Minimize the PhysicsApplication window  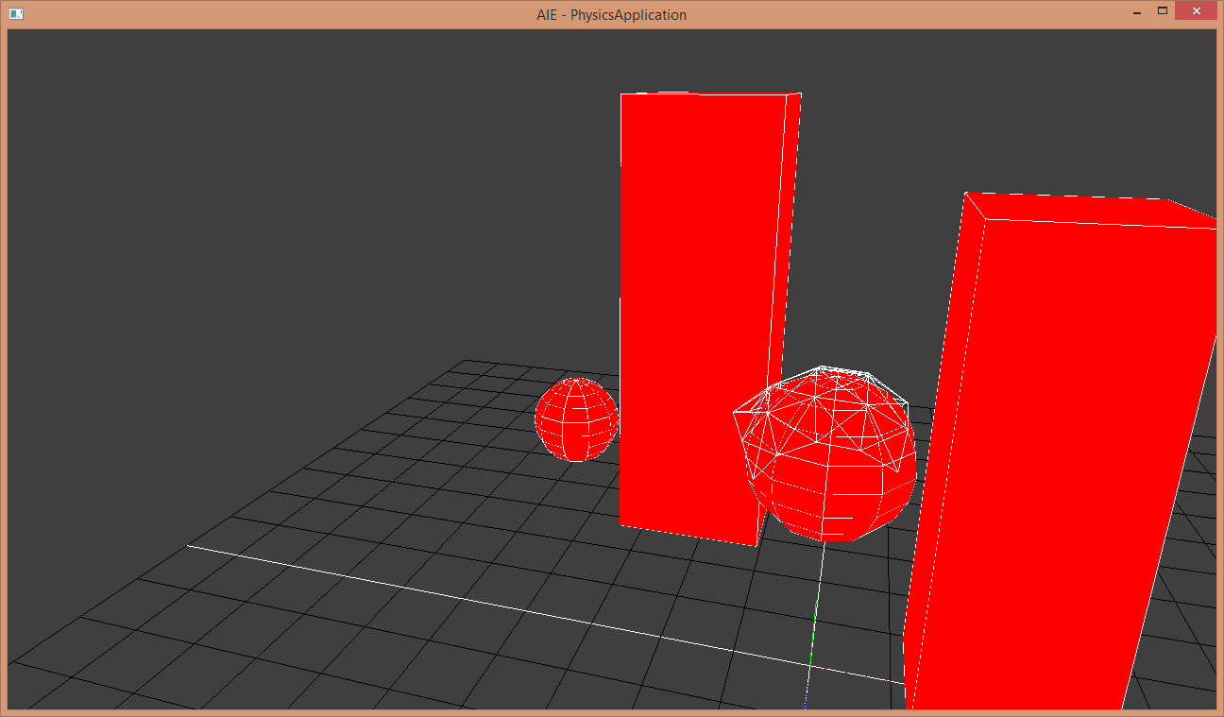[x=1136, y=12]
